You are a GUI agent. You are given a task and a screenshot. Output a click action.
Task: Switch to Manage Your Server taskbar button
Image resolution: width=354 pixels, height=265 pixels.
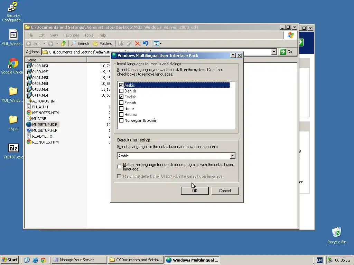click(x=80, y=260)
